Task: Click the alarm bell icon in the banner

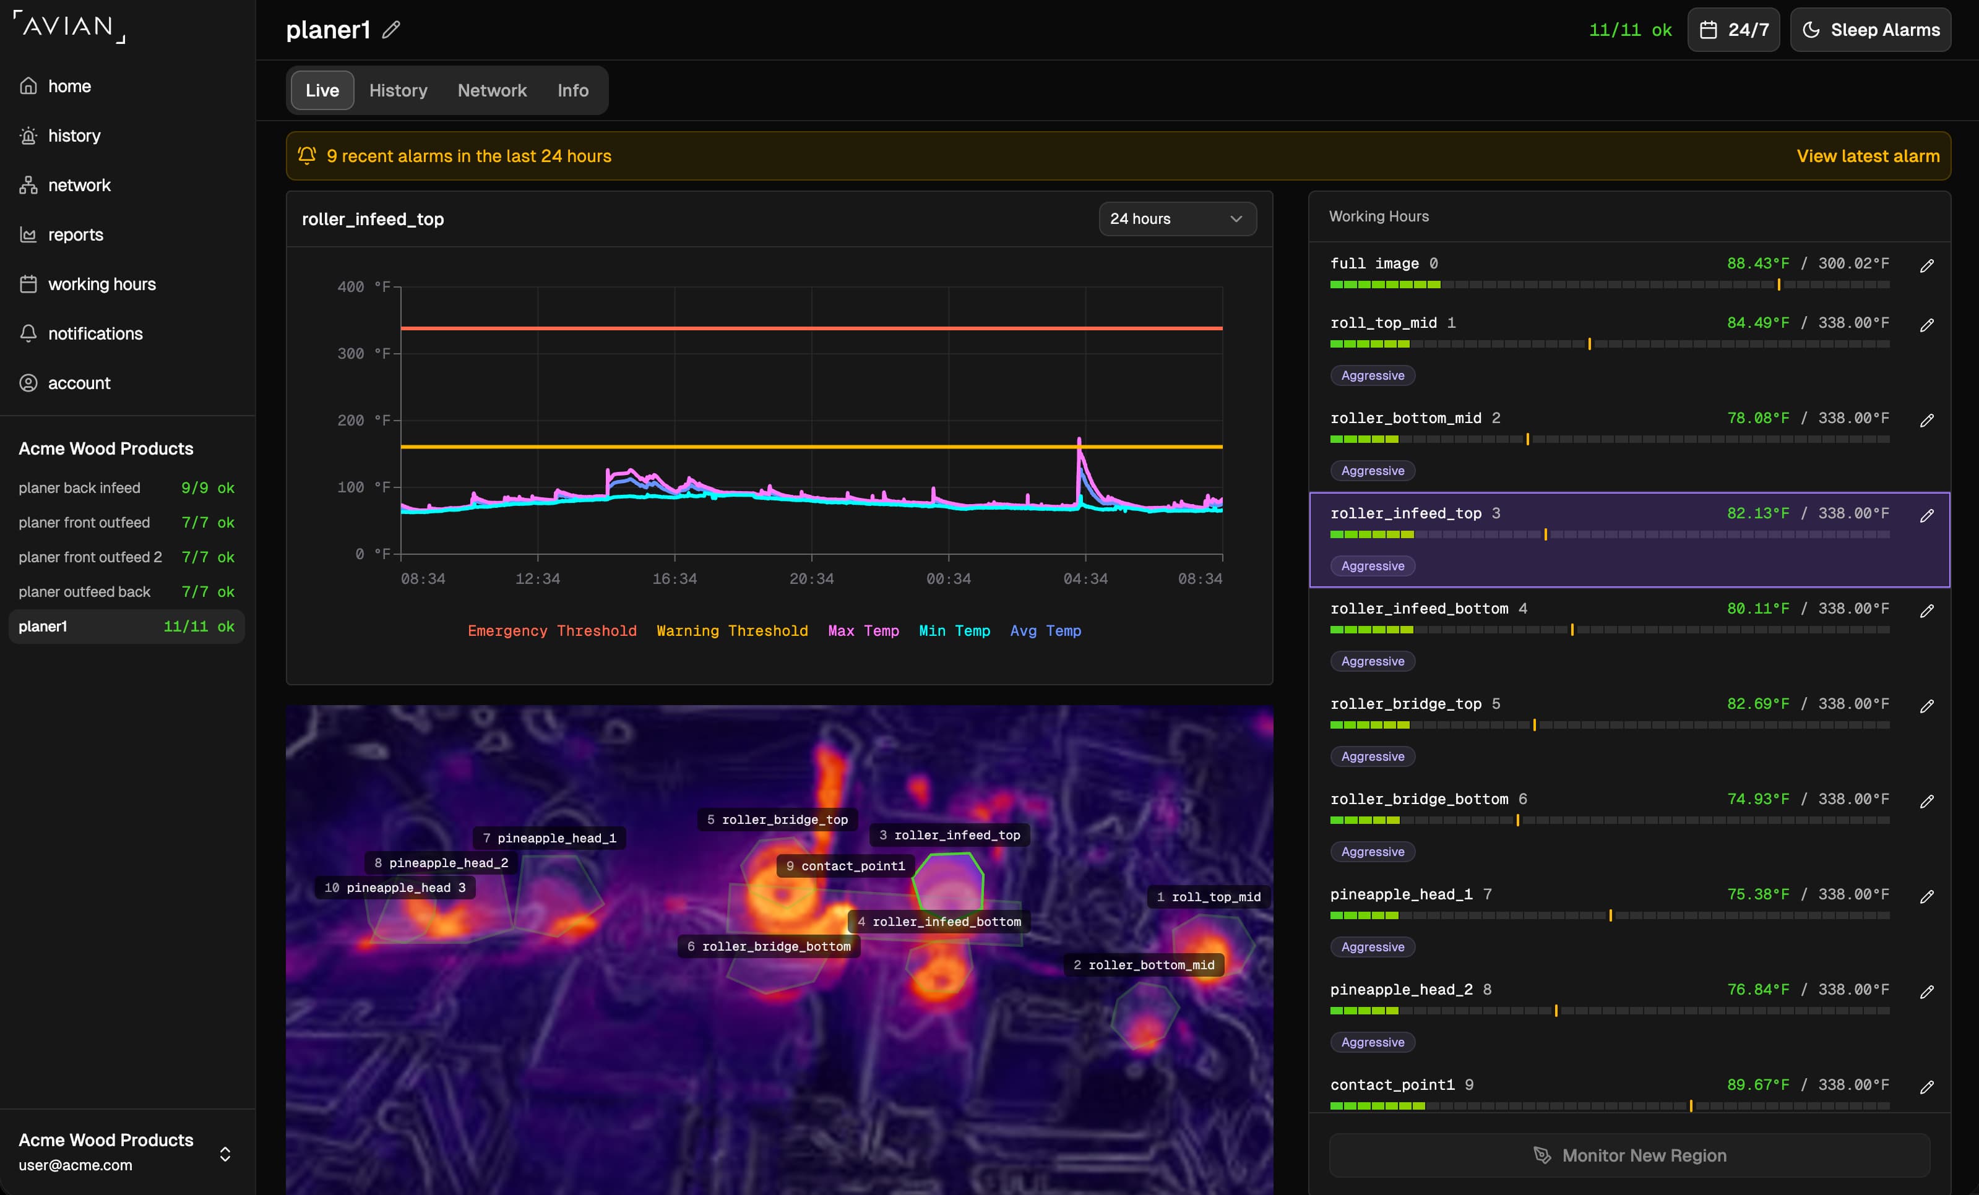Action: pos(307,156)
